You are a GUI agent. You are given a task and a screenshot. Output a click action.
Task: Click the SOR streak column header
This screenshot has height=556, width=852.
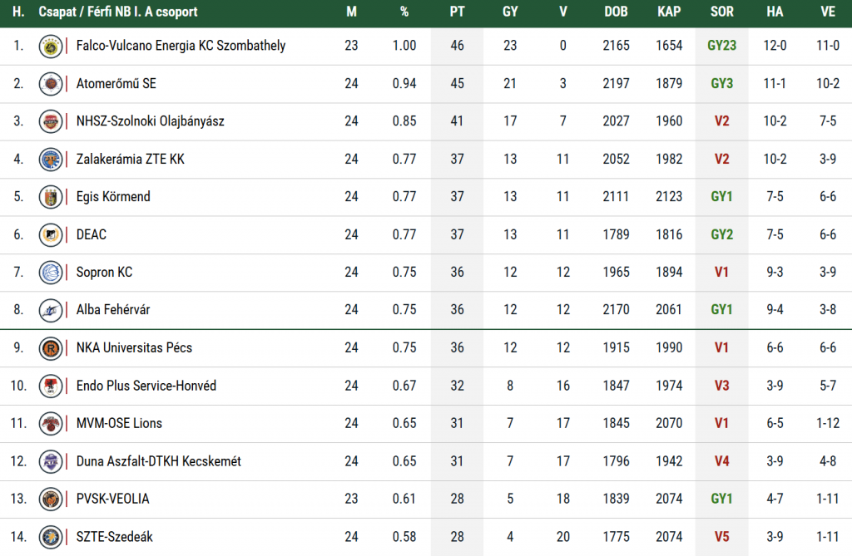[x=722, y=12]
